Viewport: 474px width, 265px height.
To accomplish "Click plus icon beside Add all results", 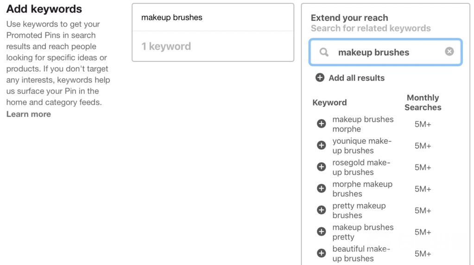I will [x=320, y=78].
